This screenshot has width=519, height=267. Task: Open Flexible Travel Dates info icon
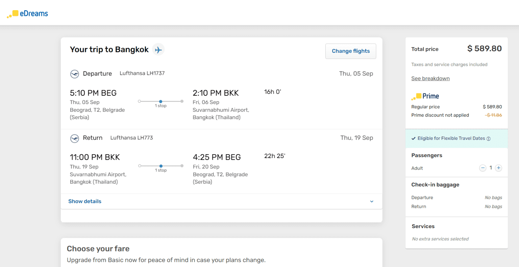tap(488, 138)
